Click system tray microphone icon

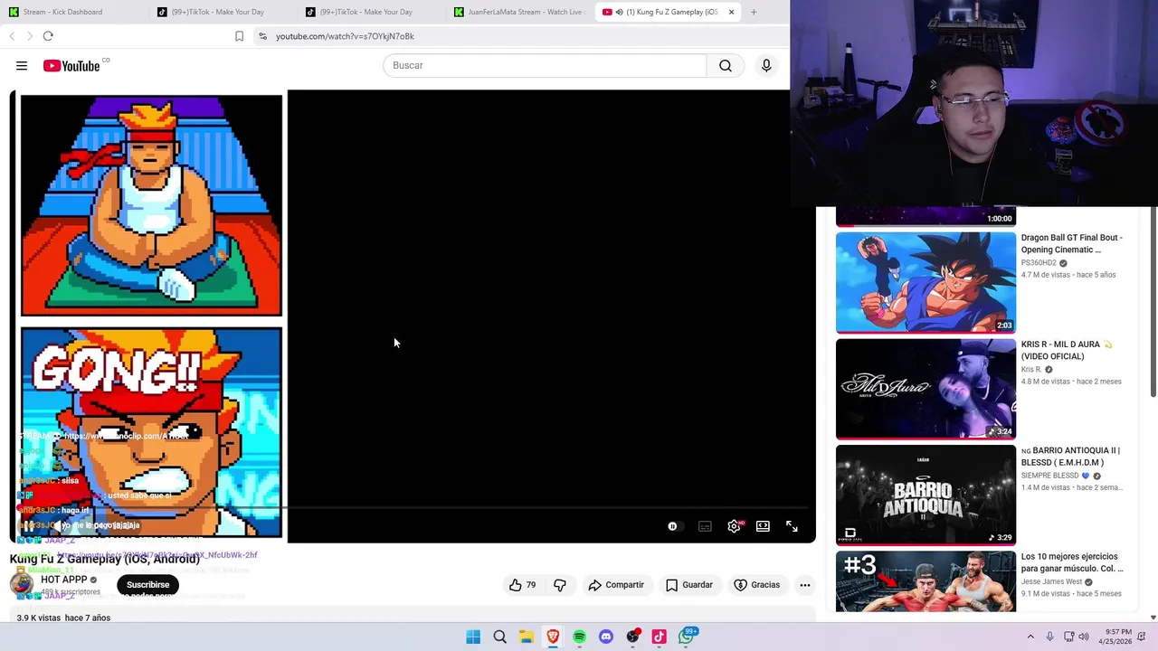(x=1049, y=637)
